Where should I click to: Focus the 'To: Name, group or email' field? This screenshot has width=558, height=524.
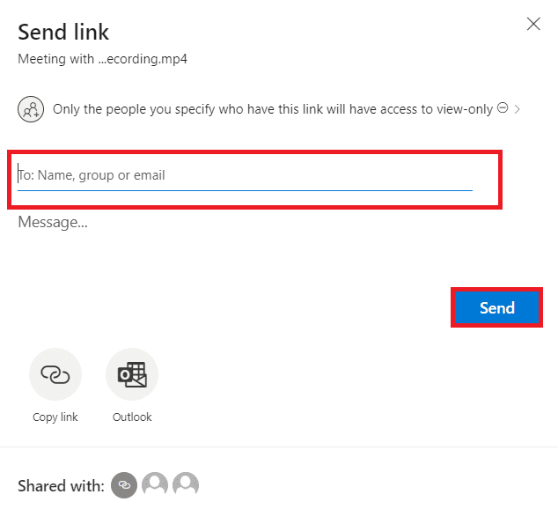(x=245, y=175)
